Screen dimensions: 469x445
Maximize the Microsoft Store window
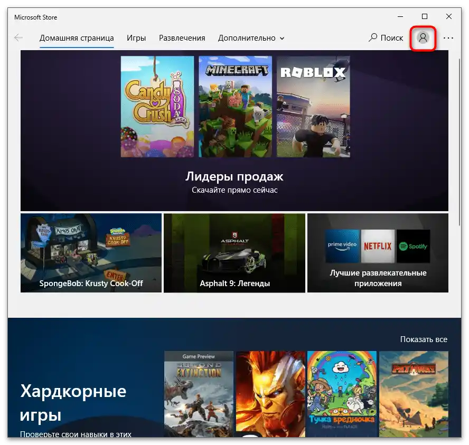pyautogui.click(x=425, y=17)
